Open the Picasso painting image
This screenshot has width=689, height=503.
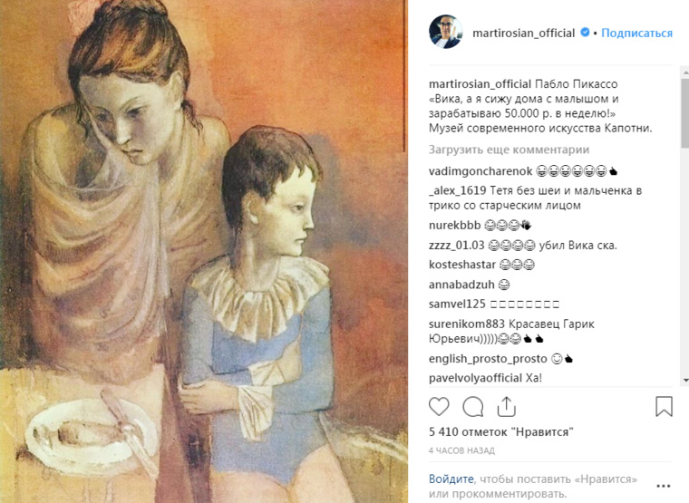click(203, 251)
